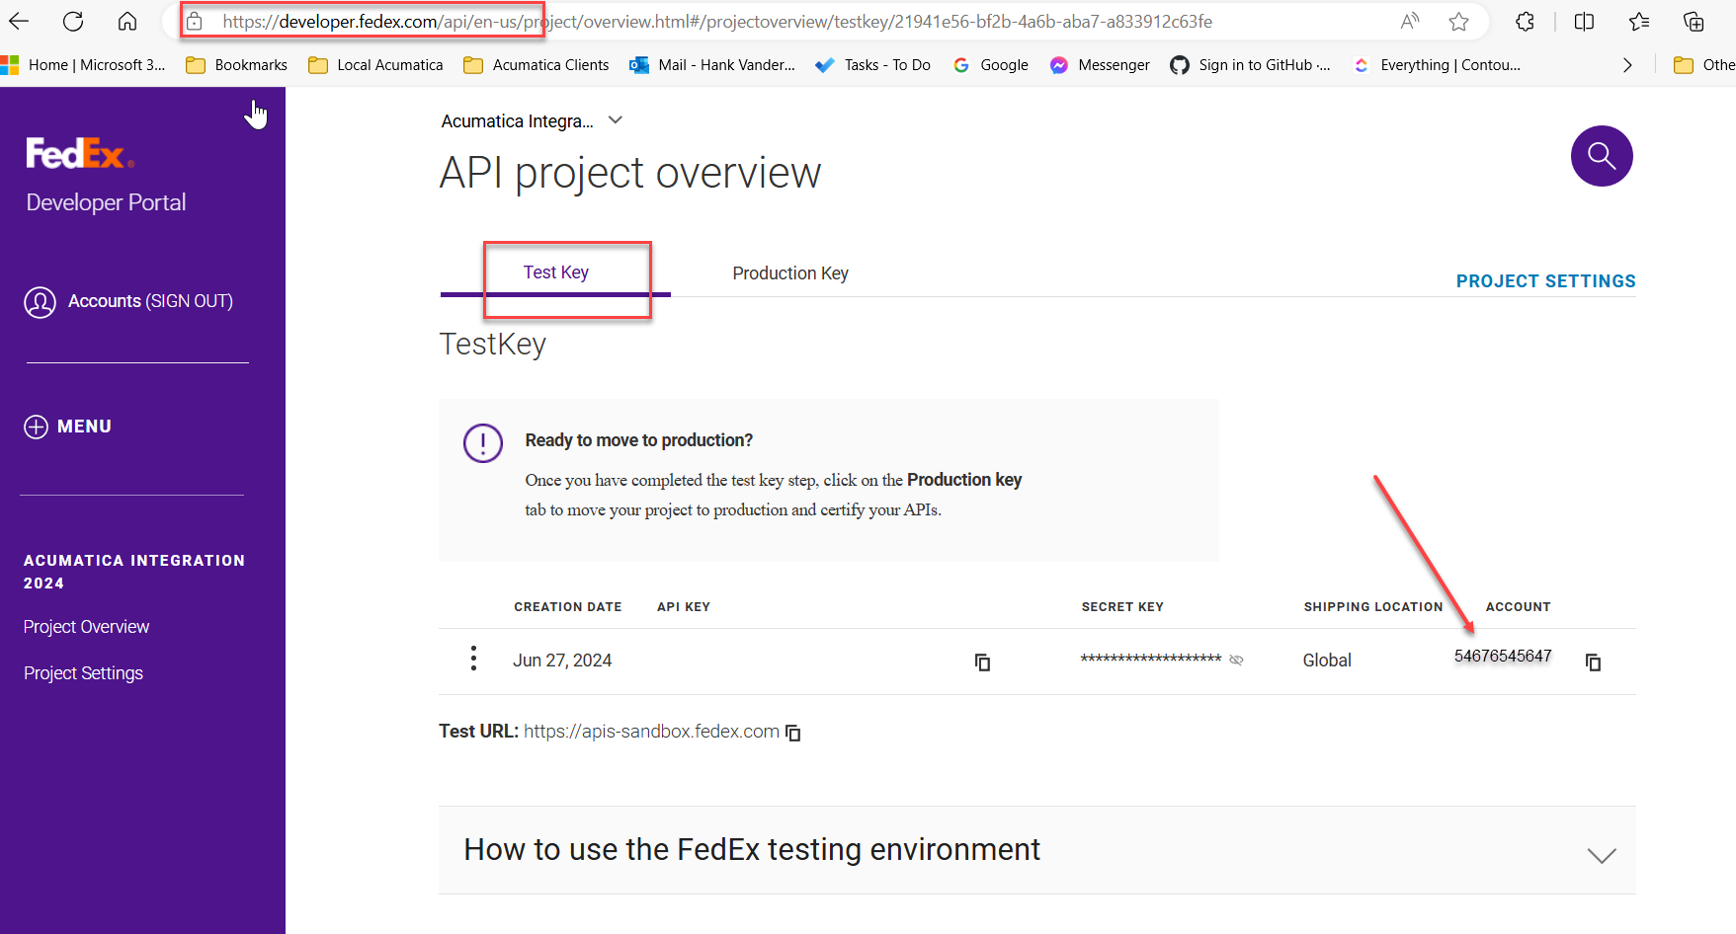Screen dimensions: 1736x934
Task: Click the Jun 27, 2024 creation date
Action: (562, 661)
